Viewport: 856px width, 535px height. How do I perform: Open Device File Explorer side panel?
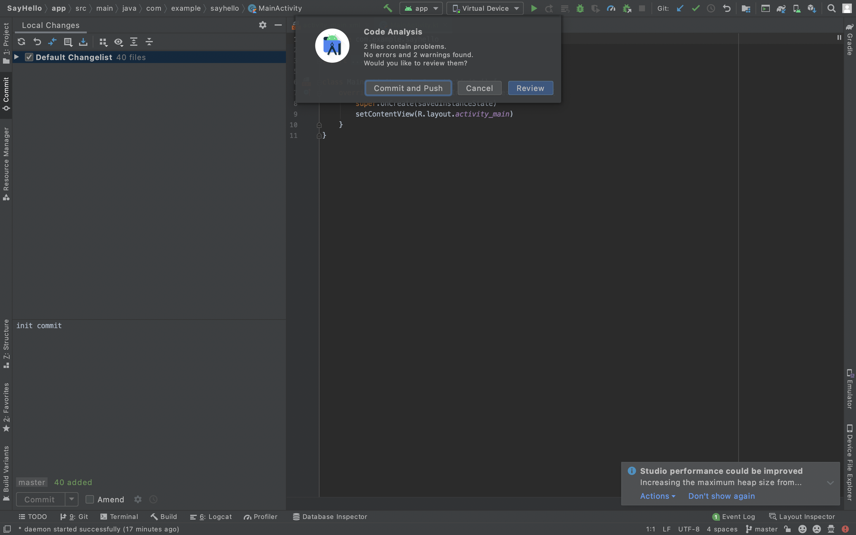point(850,462)
